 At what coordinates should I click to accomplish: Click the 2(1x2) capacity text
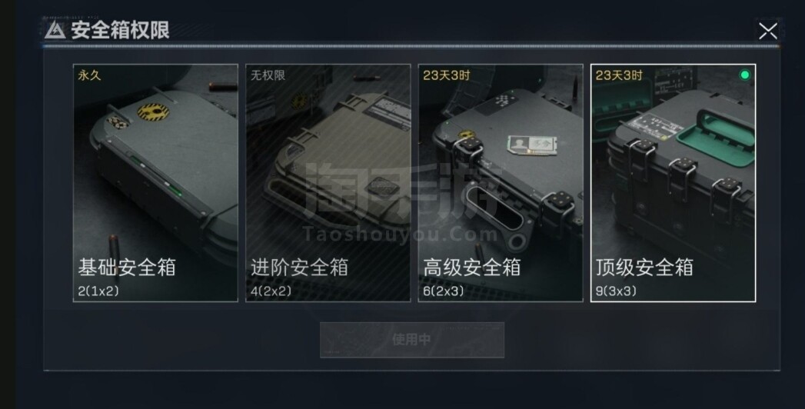point(98,291)
